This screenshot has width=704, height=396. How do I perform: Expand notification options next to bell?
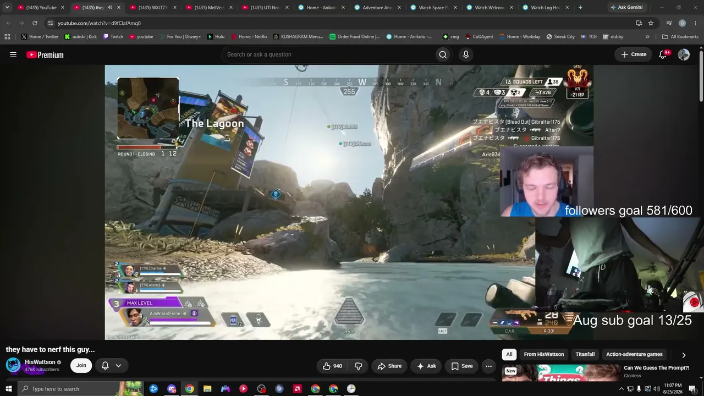118,366
